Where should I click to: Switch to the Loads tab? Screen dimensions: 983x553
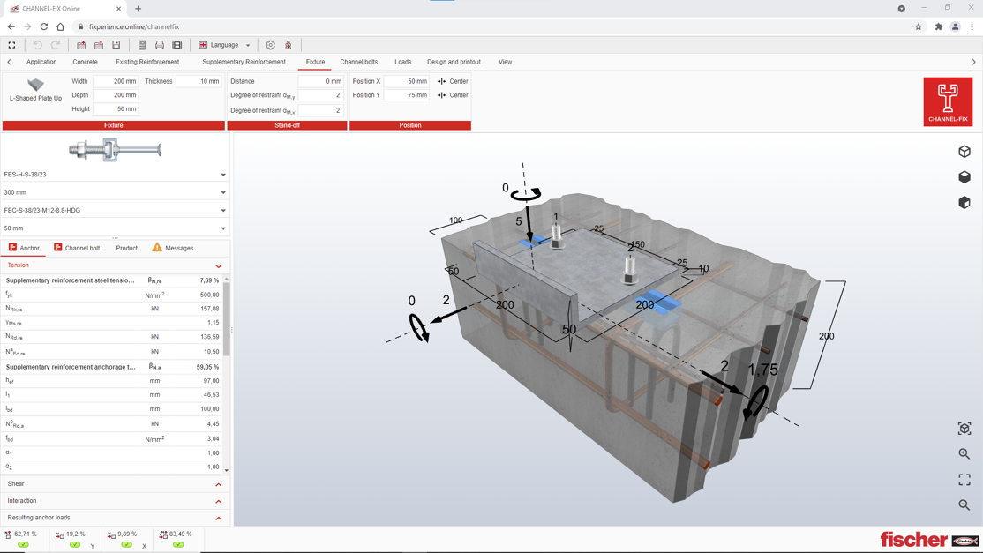coord(402,62)
